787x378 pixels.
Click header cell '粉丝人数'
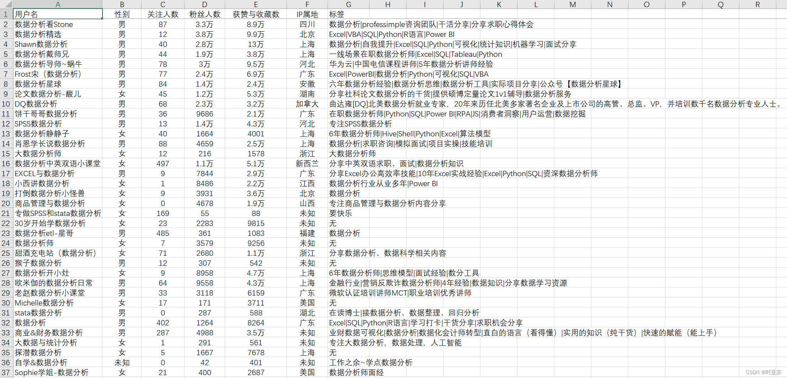pos(205,14)
